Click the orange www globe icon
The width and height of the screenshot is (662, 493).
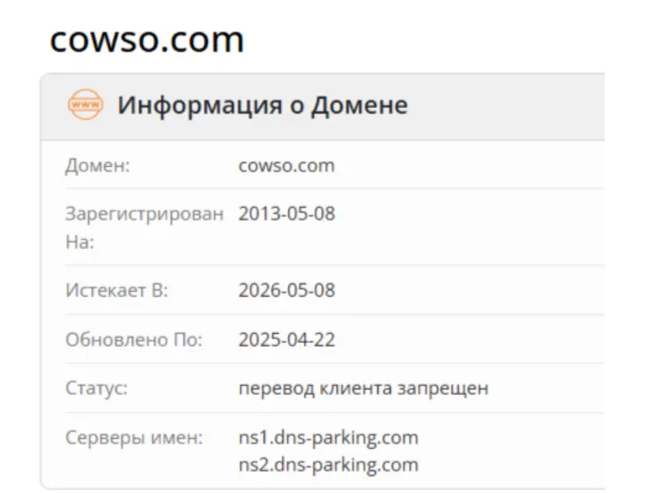click(x=85, y=104)
